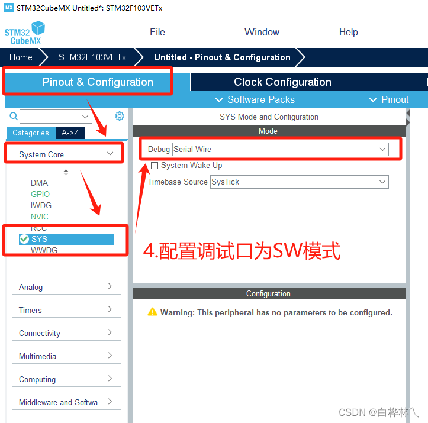Open the Timebase Source dropdown

tap(299, 182)
